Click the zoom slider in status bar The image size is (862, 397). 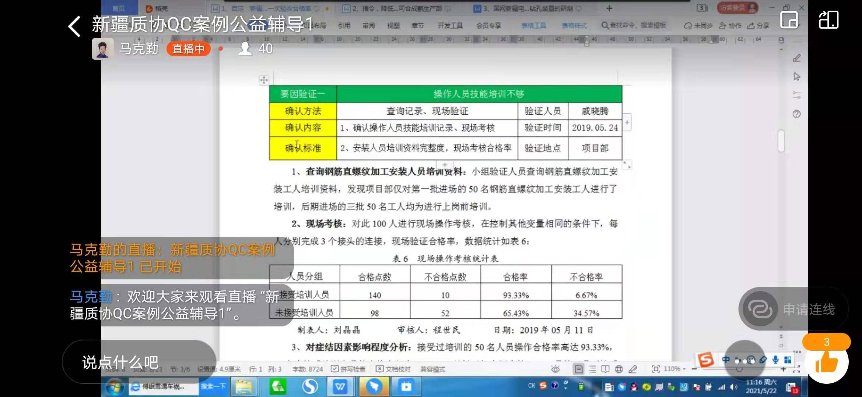[739, 369]
